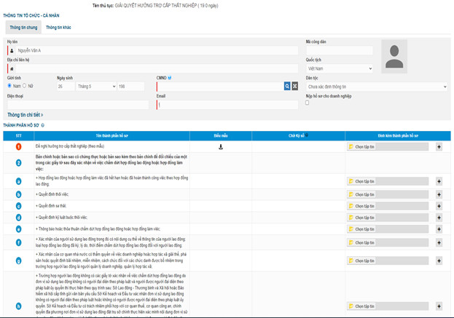
Task: Click the Email input field
Action: click(x=227, y=105)
